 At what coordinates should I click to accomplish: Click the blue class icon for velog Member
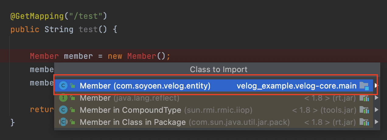click(x=63, y=86)
